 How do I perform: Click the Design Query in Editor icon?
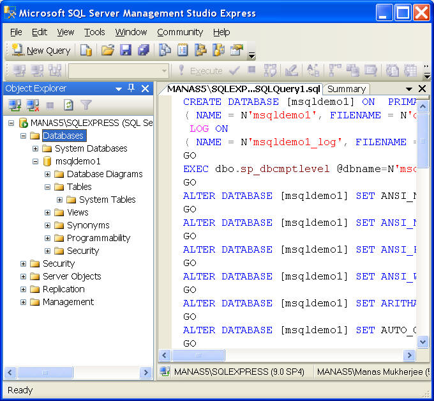click(292, 71)
